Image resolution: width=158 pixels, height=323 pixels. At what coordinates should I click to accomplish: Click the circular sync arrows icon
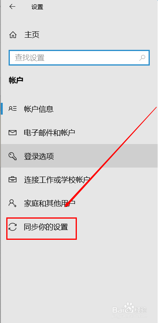click(x=13, y=227)
